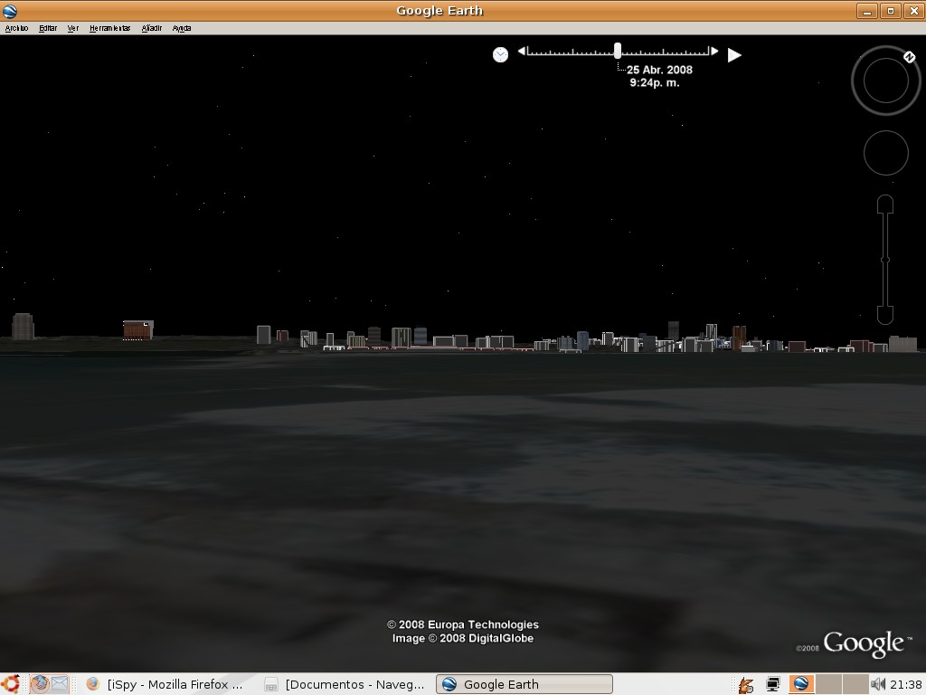The width and height of the screenshot is (926, 695).
Task: Close the Google Earth window
Action: 914,11
